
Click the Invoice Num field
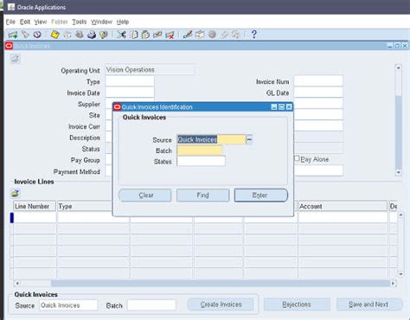pos(318,81)
